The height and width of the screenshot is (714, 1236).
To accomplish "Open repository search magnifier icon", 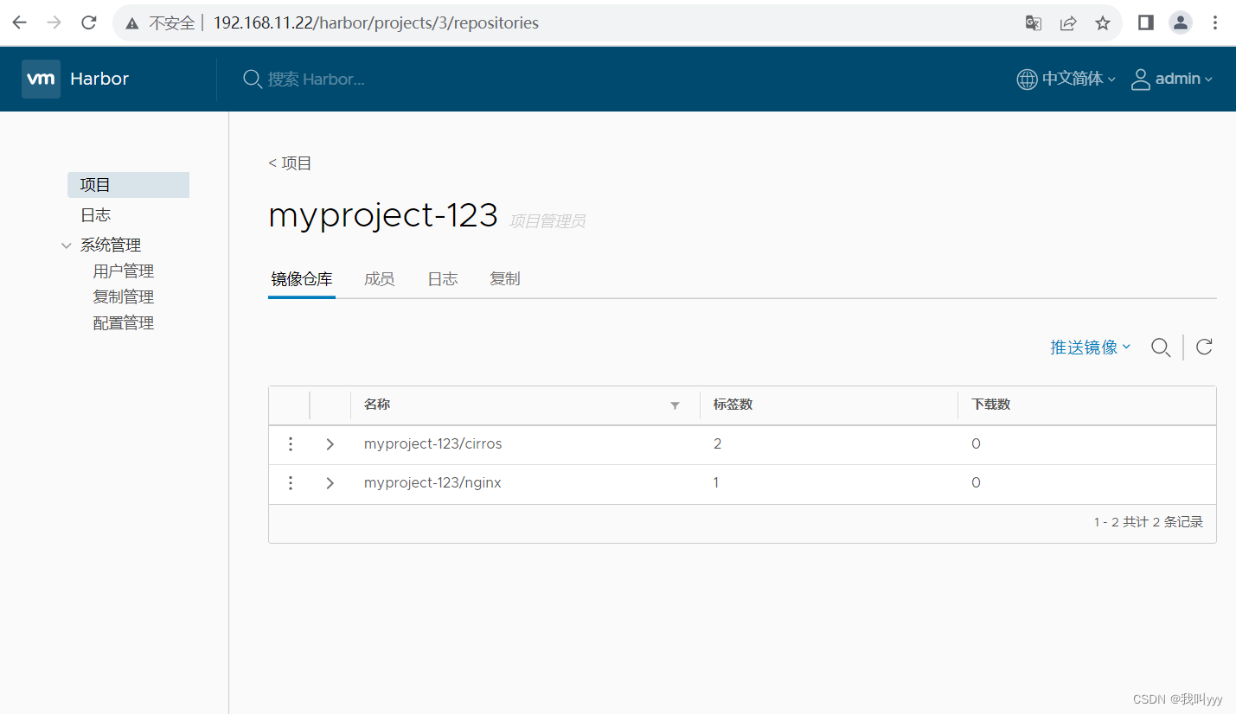I will click(x=1161, y=347).
